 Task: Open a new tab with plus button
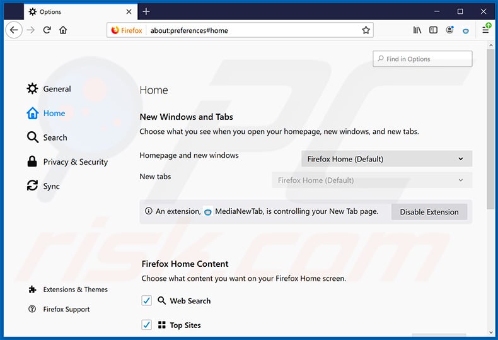tap(146, 11)
